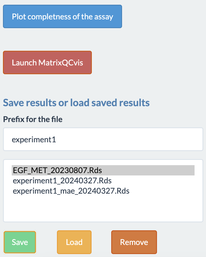Click Plot completness of the assay button
Screen dimensions: 206x257
coord(63,16)
